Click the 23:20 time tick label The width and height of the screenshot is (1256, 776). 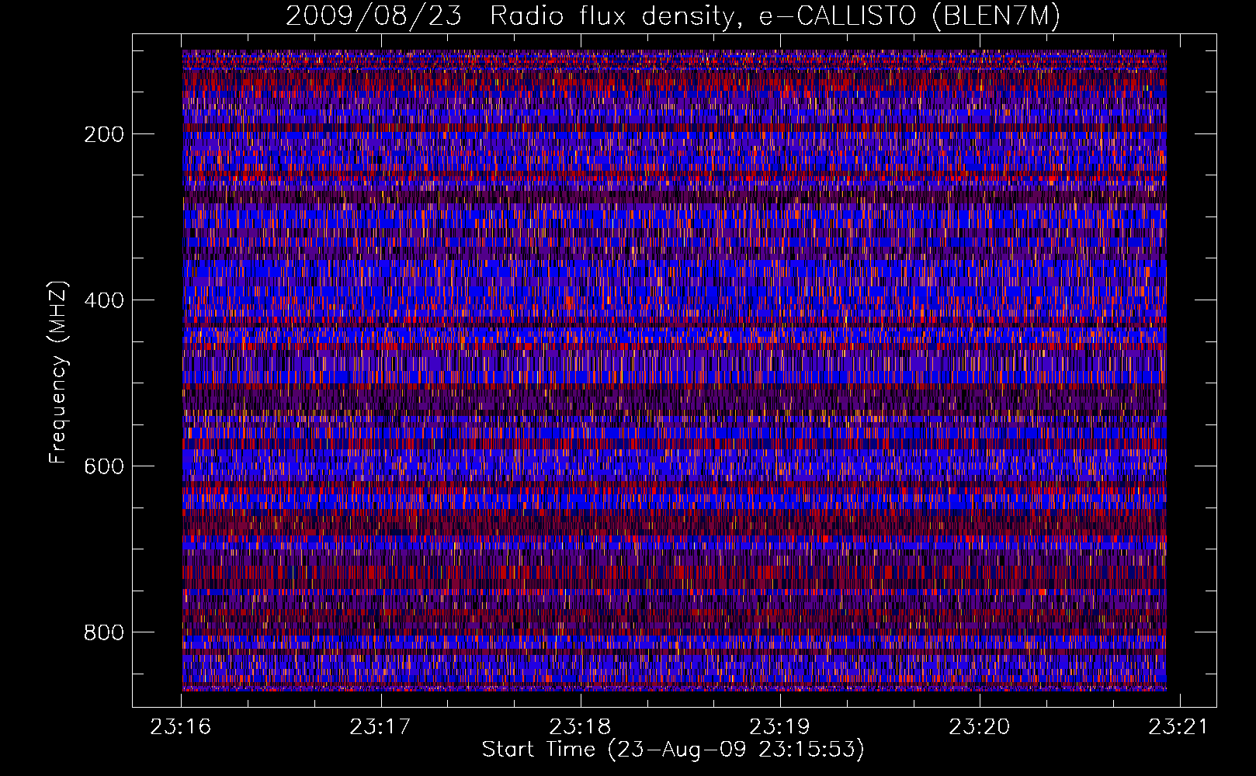point(980,727)
